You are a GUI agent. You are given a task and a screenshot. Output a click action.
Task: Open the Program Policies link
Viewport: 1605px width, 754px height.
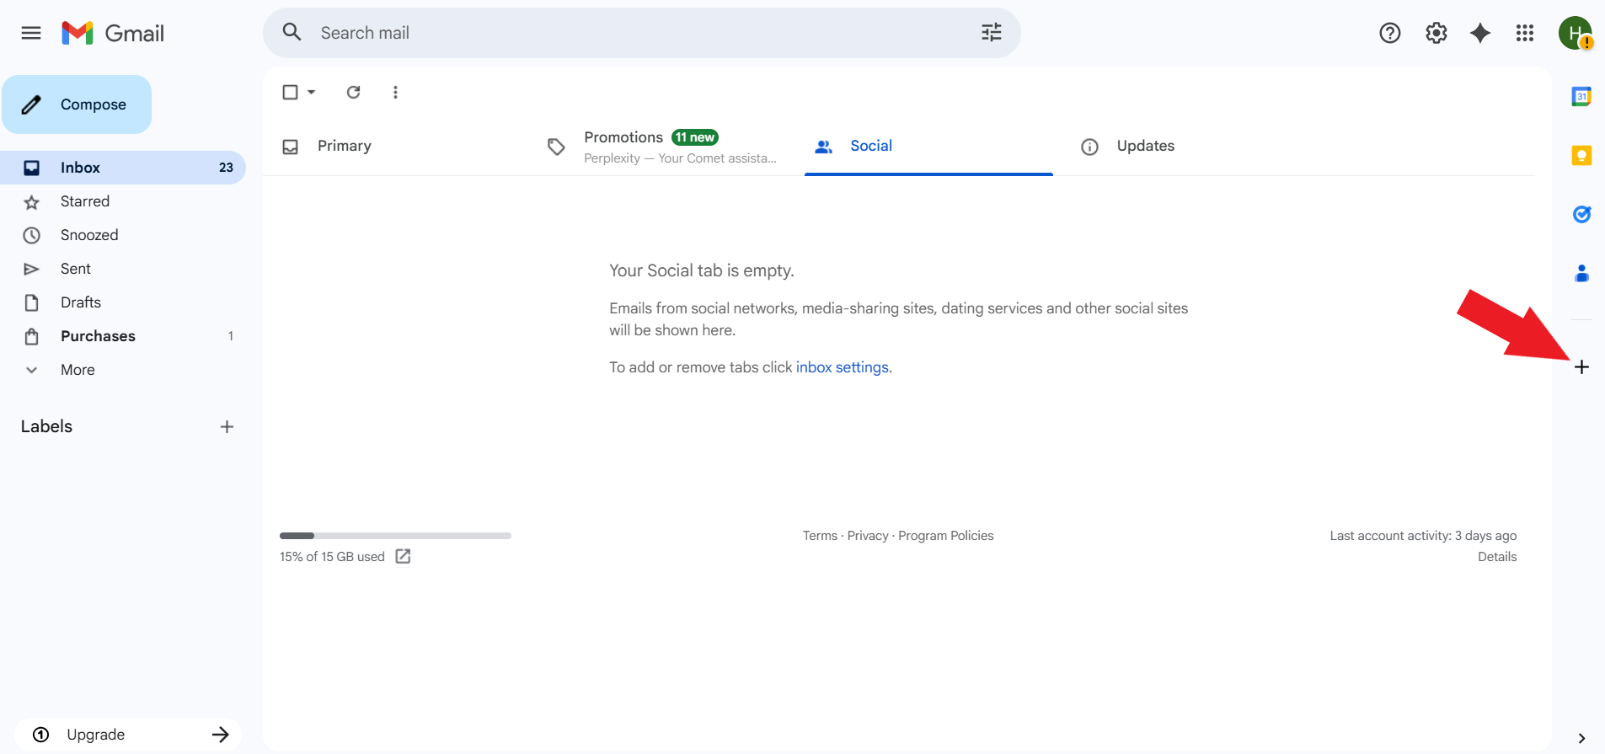point(945,536)
